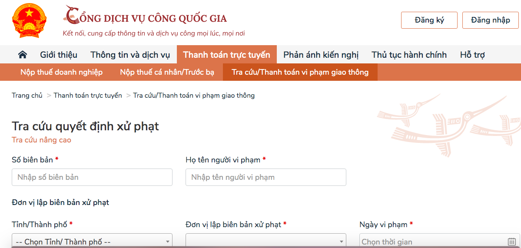
Task: Open the Hỗ trợ menu
Action: [x=472, y=55]
